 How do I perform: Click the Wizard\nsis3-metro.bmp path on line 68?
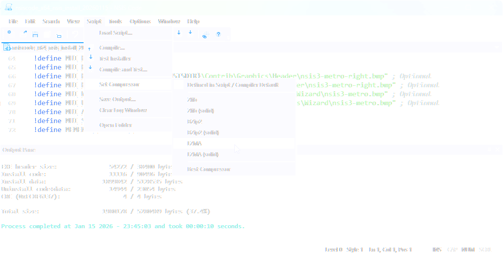pos(340,94)
